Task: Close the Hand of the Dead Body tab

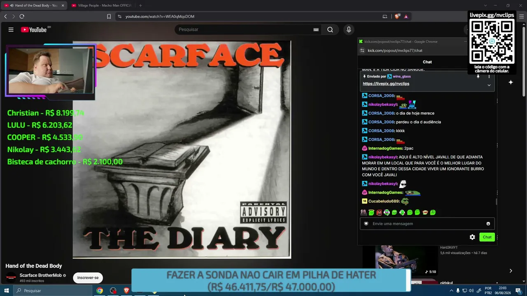Action: point(63,5)
